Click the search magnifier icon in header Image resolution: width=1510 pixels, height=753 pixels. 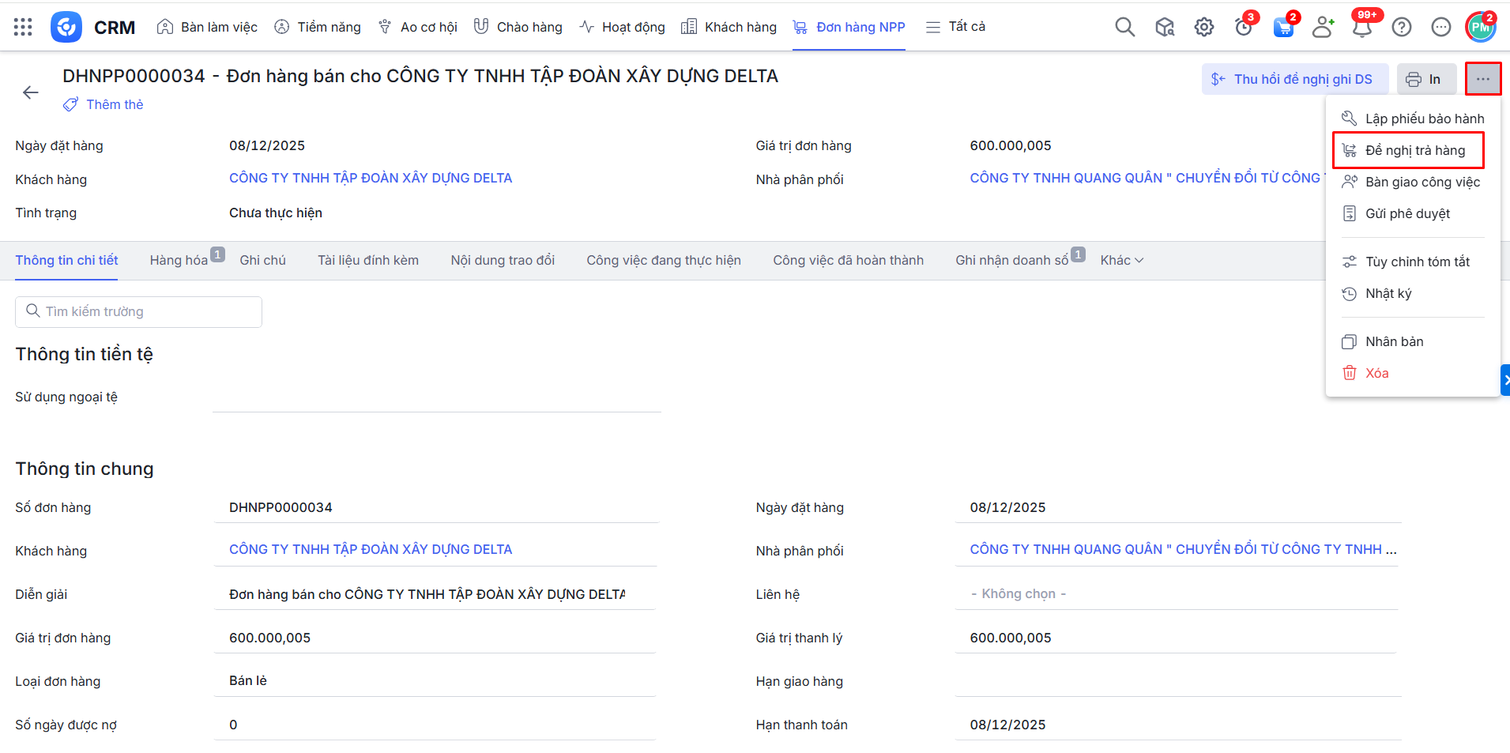pos(1124,27)
